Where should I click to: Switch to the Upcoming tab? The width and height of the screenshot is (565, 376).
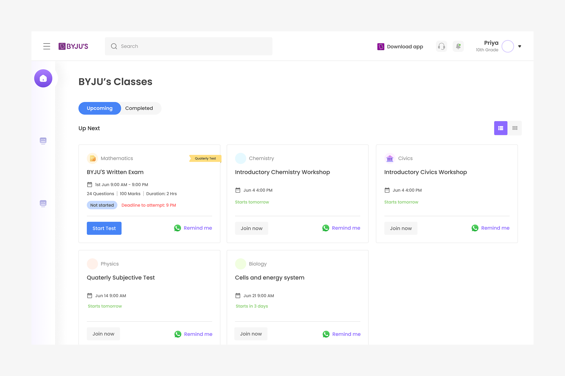[x=99, y=108]
